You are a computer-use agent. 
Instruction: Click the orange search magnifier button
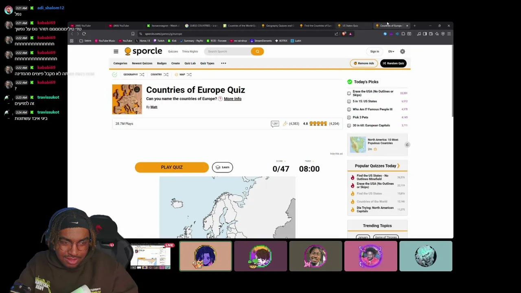pyautogui.click(x=257, y=51)
